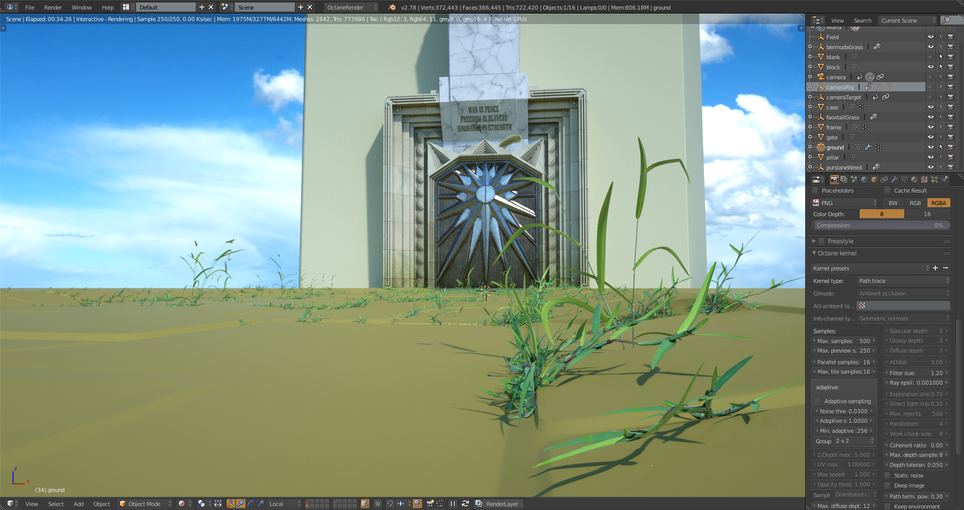Image resolution: width=964 pixels, height=510 pixels.
Task: Click the pause render preview button
Action: click(x=453, y=503)
